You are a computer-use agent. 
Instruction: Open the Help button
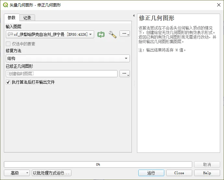point(207,173)
